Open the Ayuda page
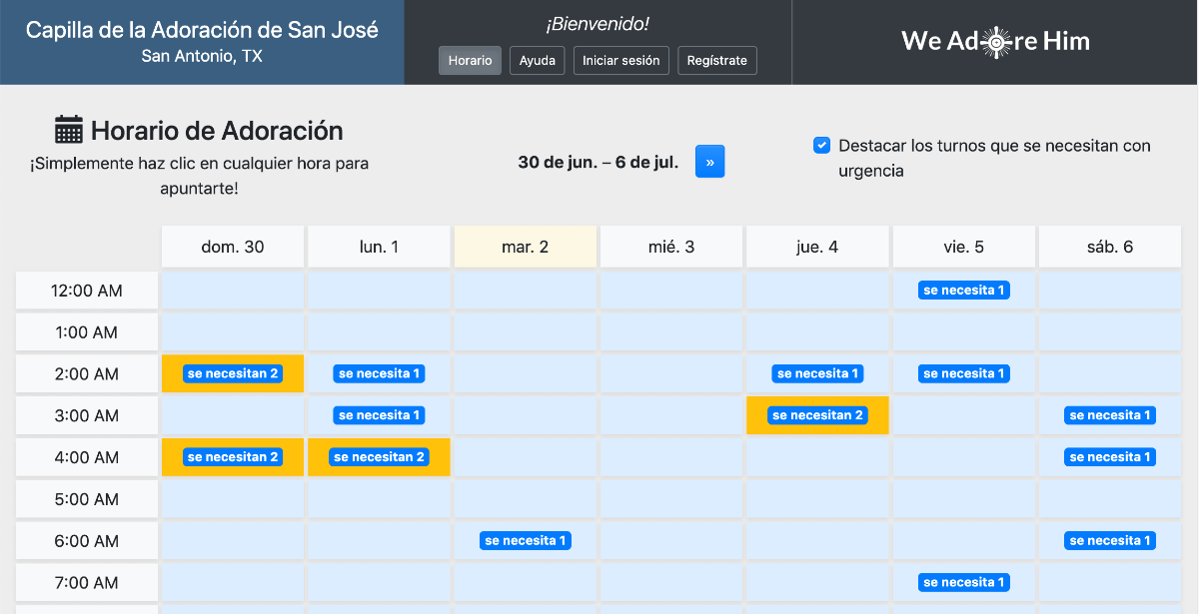This screenshot has height=614, width=1199. pos(538,60)
